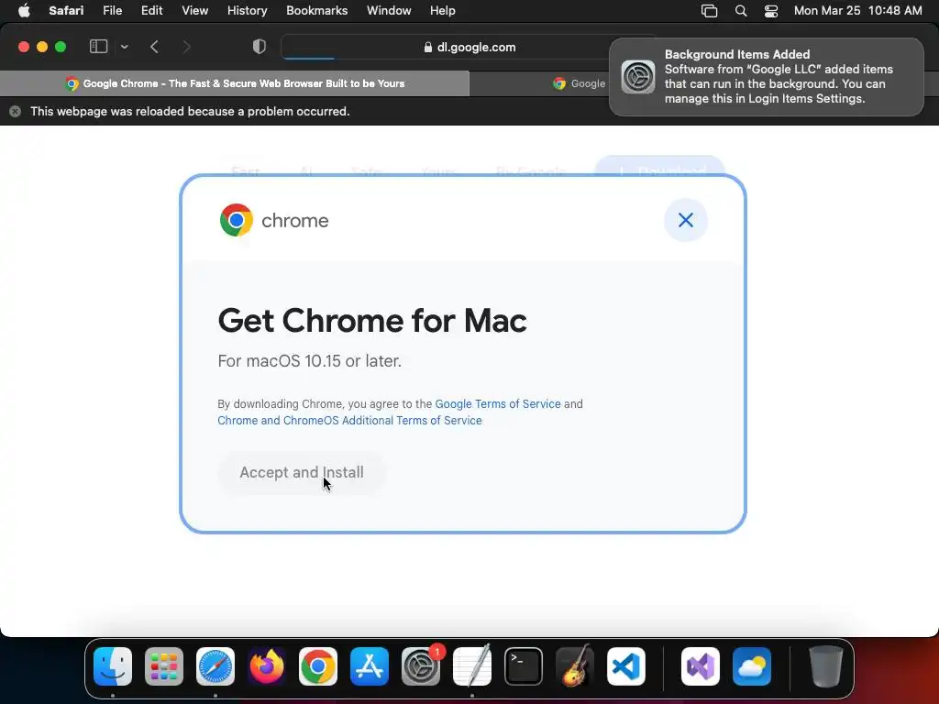Open the Window menu
This screenshot has height=704, width=939.
[389, 11]
